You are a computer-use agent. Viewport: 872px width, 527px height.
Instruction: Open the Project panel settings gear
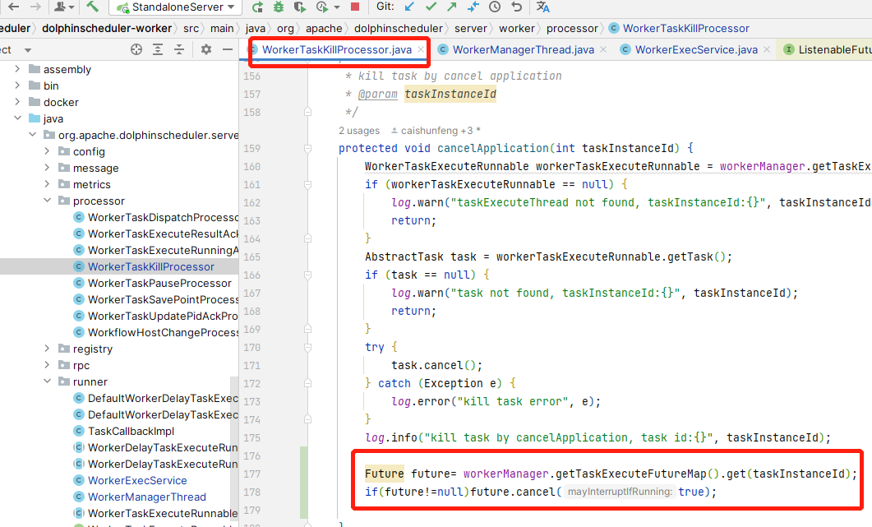pos(206,49)
